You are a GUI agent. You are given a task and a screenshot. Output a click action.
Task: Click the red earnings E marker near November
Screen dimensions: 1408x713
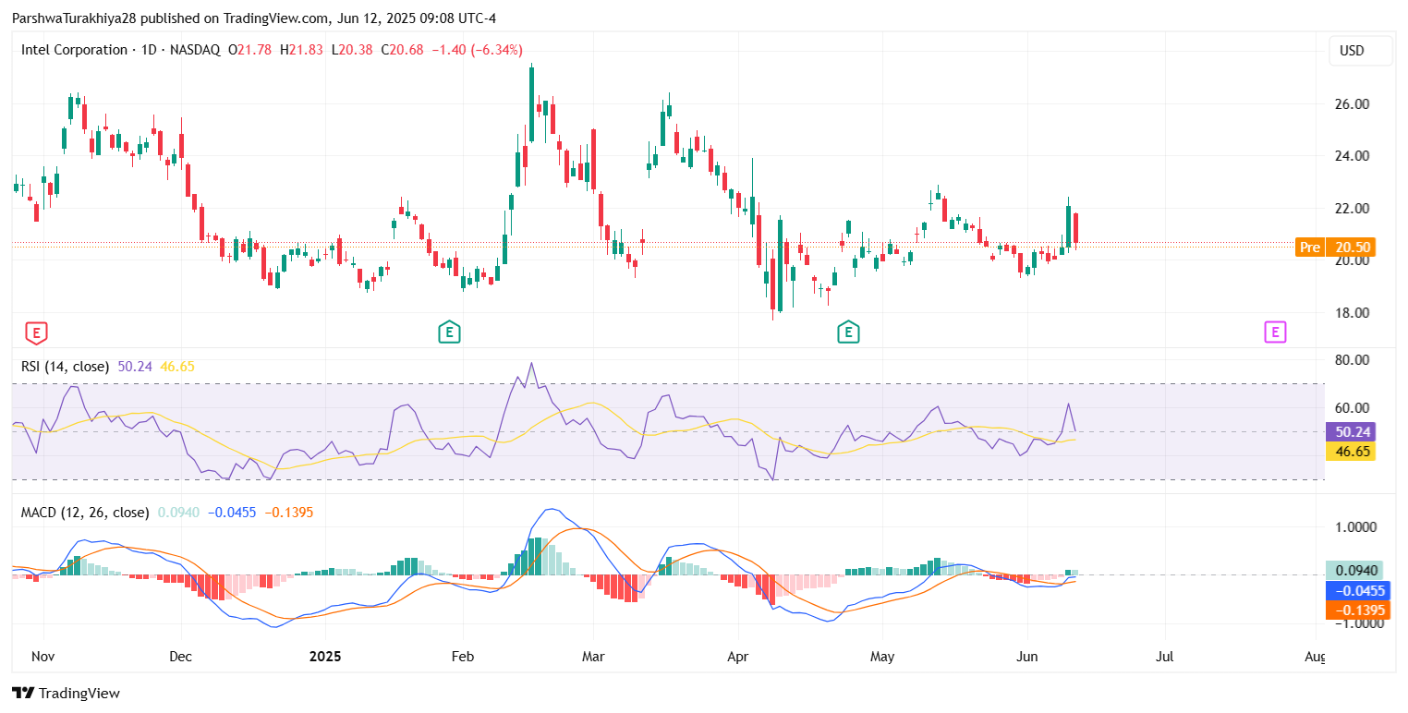pyautogui.click(x=35, y=332)
